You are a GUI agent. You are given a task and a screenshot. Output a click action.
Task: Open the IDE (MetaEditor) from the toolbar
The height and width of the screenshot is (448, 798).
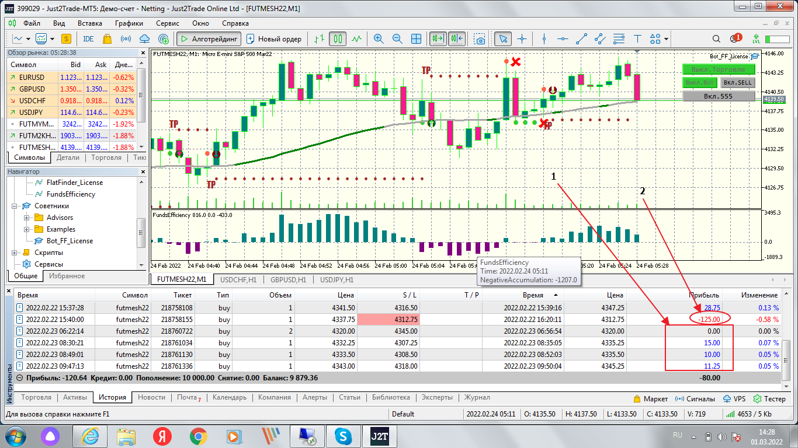point(89,39)
